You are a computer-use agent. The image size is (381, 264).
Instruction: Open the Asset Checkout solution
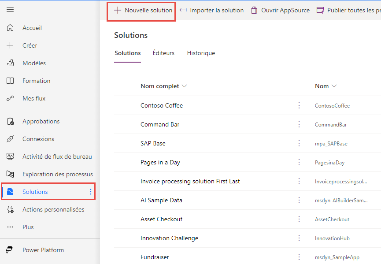click(161, 219)
